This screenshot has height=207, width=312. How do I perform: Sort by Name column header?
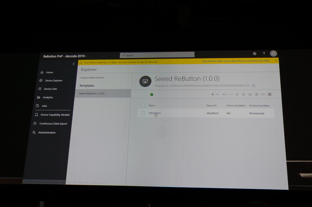click(x=152, y=105)
